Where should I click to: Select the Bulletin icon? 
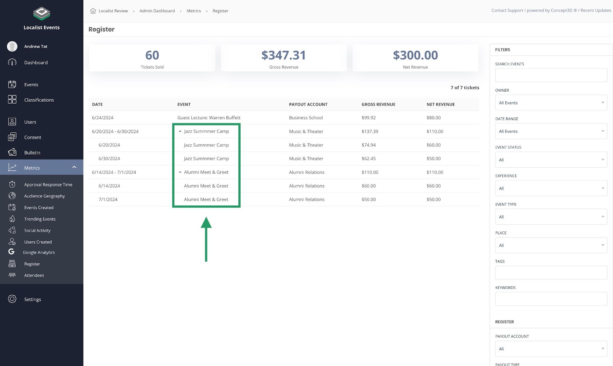coord(12,152)
